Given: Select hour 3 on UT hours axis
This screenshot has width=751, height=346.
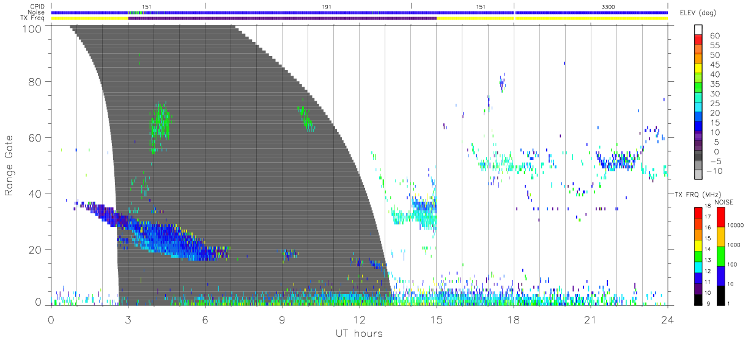Looking at the screenshot, I should pyautogui.click(x=128, y=320).
